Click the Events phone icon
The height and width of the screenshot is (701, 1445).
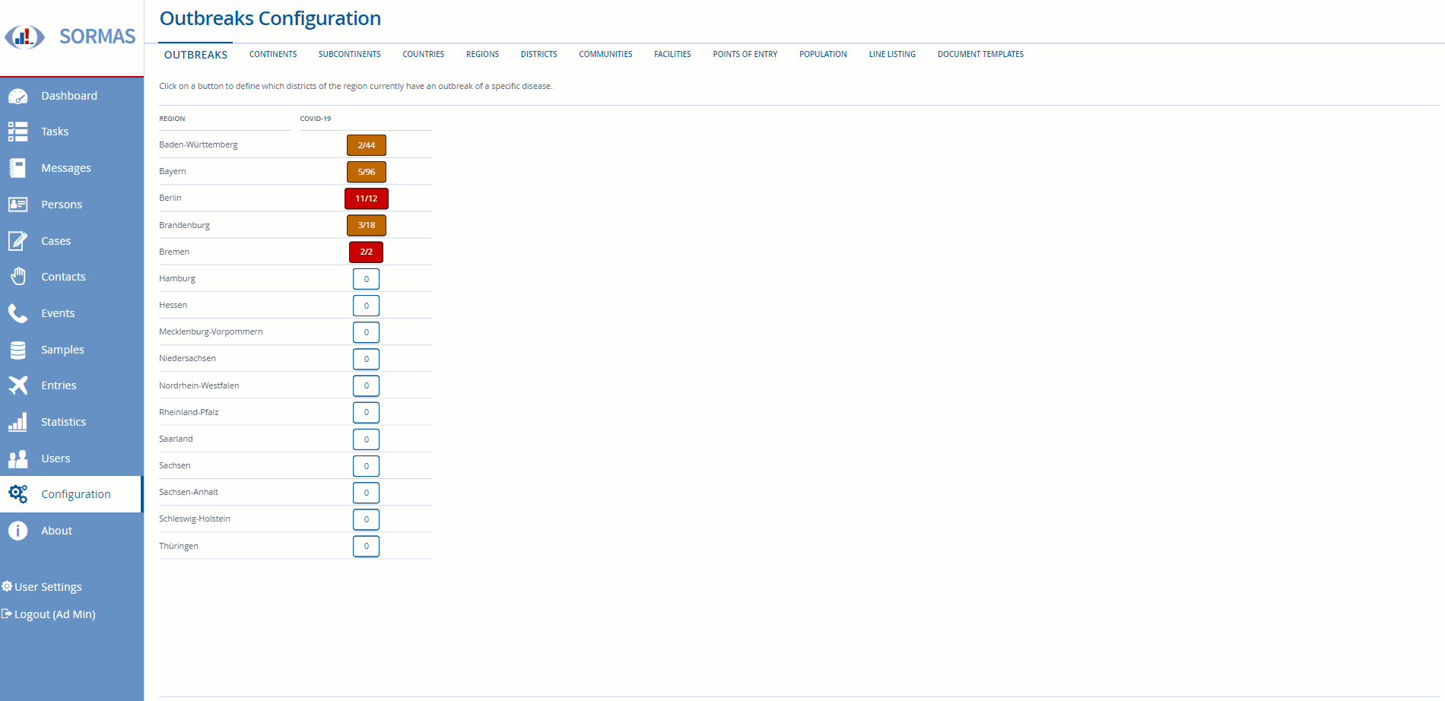coord(18,313)
